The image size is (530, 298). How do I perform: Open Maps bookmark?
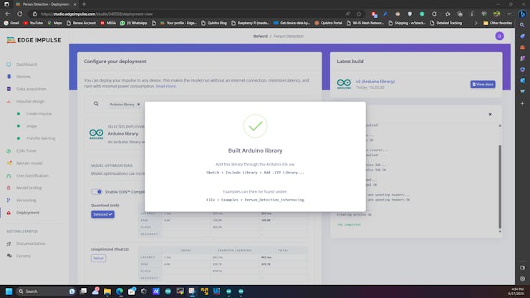pyautogui.click(x=54, y=23)
